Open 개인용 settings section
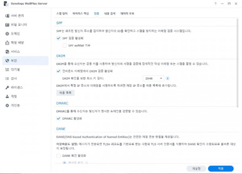Screen dimensions: 242x174 16,106
